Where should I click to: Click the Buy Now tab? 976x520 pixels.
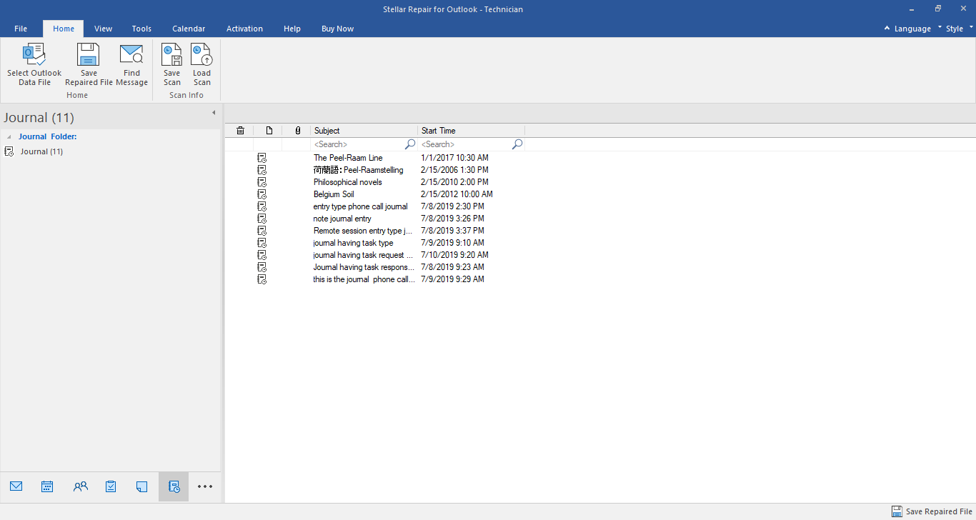[337, 29]
